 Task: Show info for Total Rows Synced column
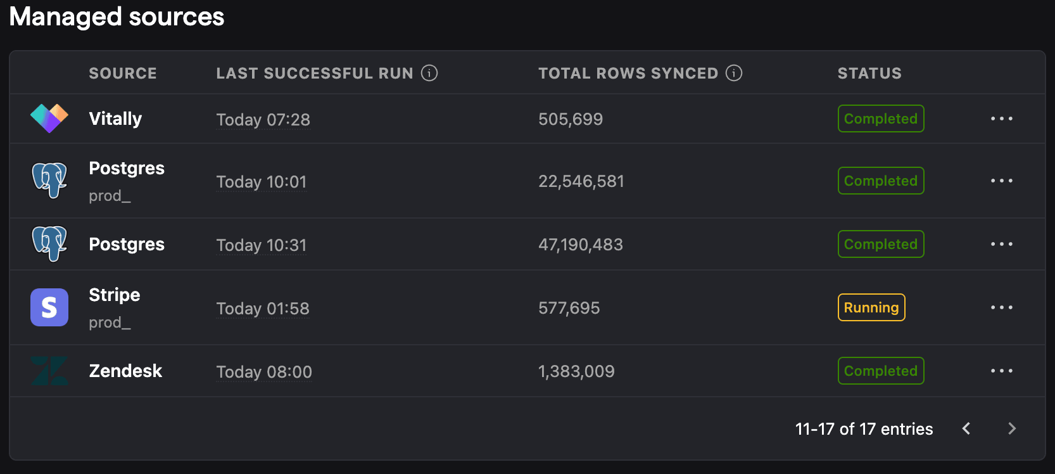pyautogui.click(x=734, y=73)
